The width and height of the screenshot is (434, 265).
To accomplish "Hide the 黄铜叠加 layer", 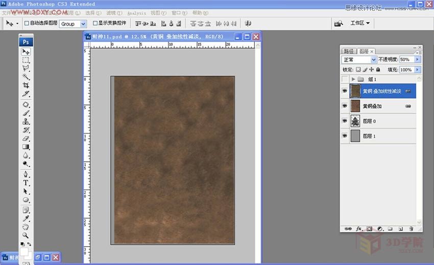I will pyautogui.click(x=345, y=105).
